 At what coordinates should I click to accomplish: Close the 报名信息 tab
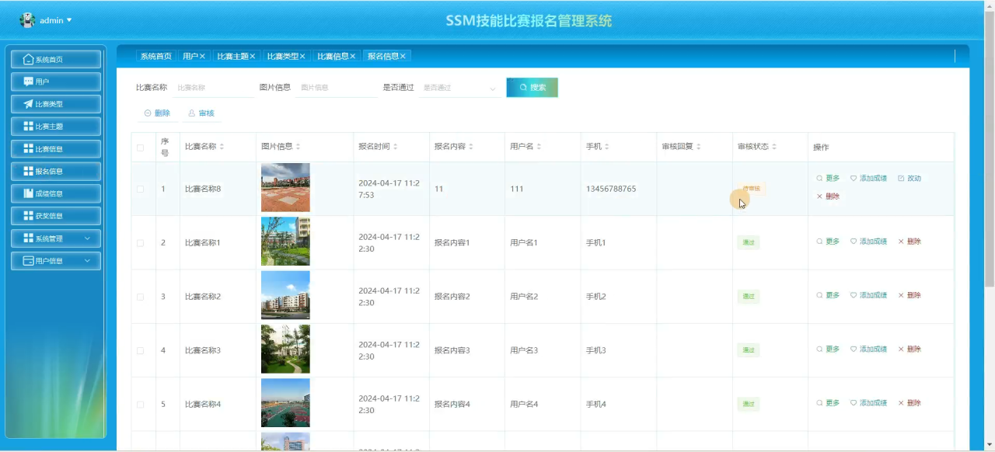click(403, 56)
